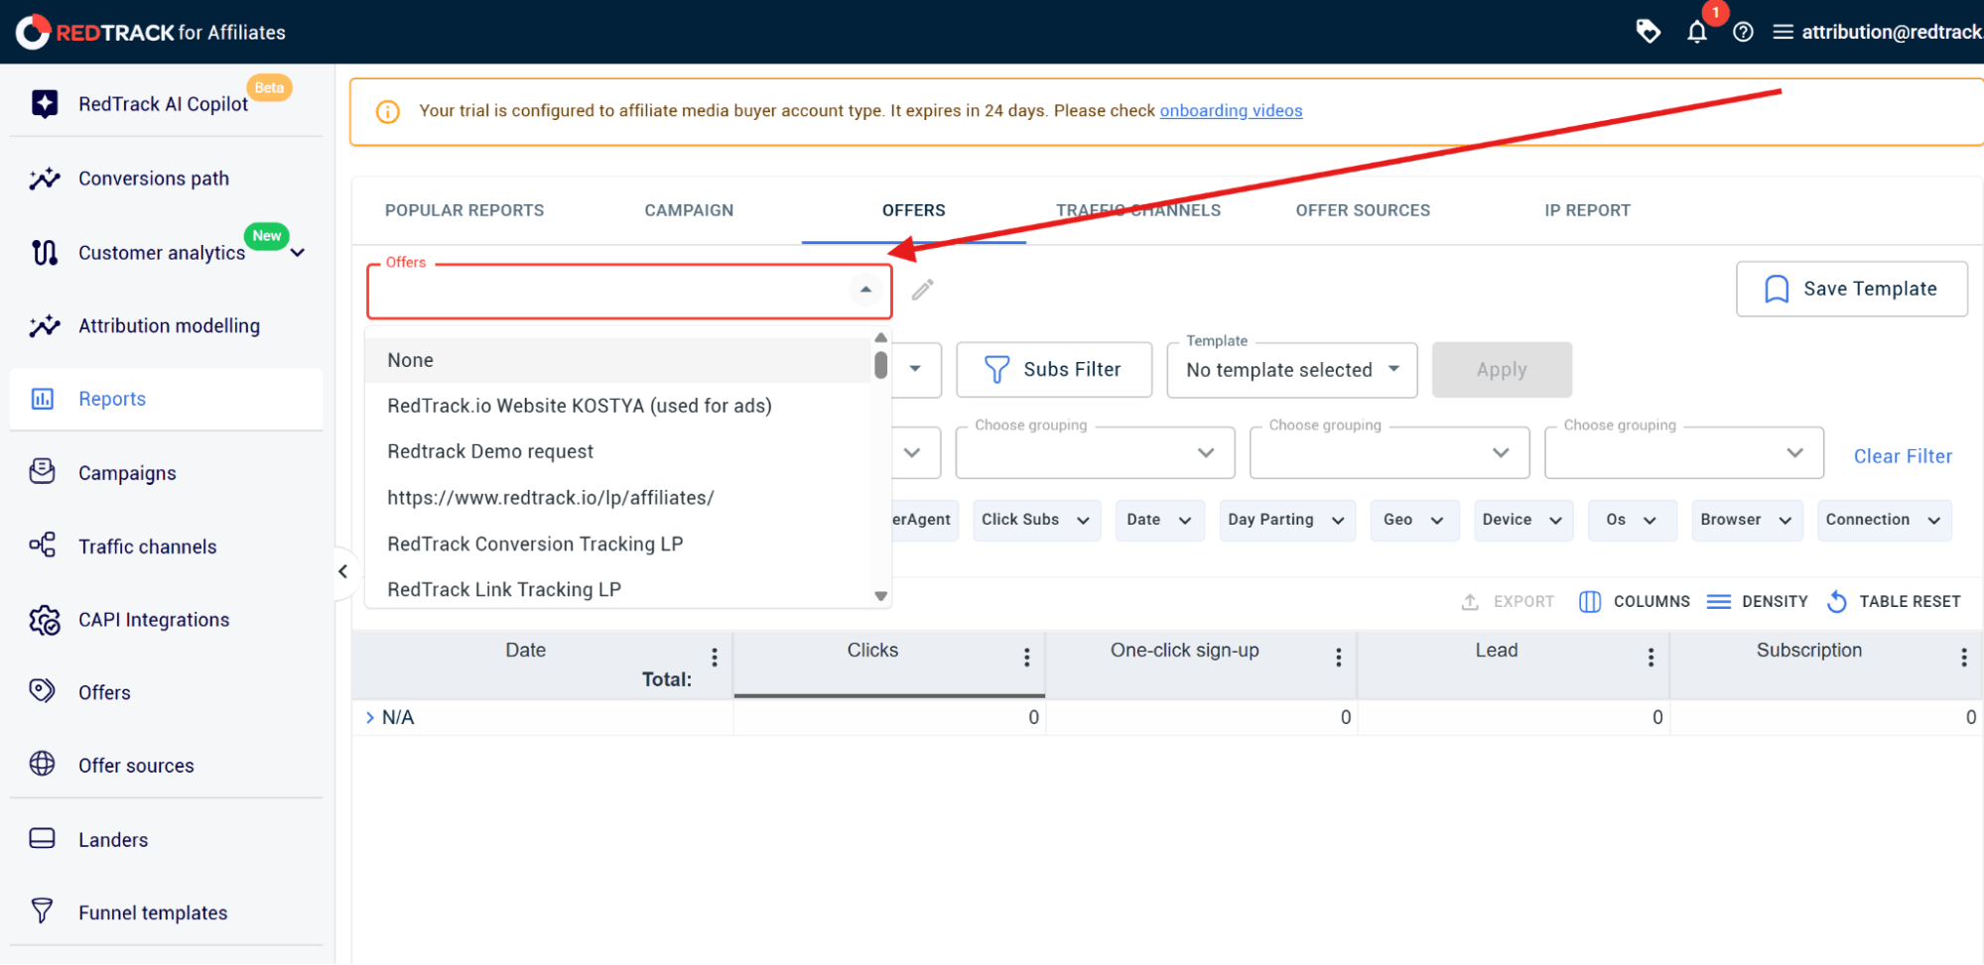Click the Density button
Viewport: 1984px width, 965px height.
1758,602
